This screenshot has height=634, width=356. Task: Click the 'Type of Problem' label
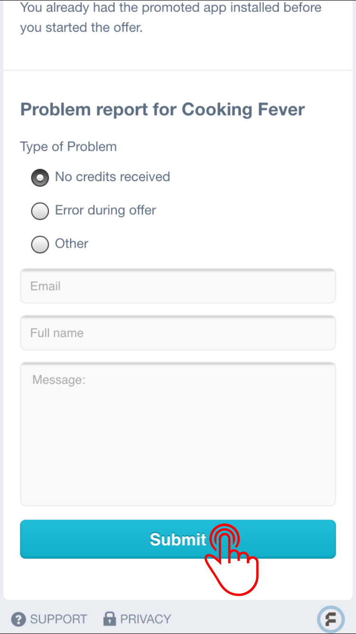pos(68,146)
